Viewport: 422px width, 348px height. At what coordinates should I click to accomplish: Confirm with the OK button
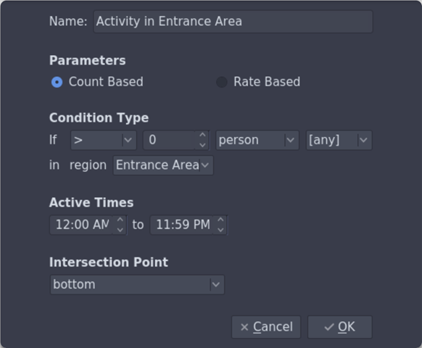[340, 327]
